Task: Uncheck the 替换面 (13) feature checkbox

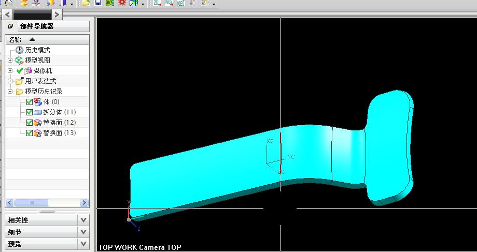Action: coord(30,133)
